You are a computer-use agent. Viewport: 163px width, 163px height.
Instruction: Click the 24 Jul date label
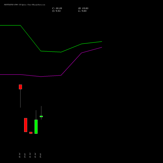pyautogui.click(x=30, y=156)
